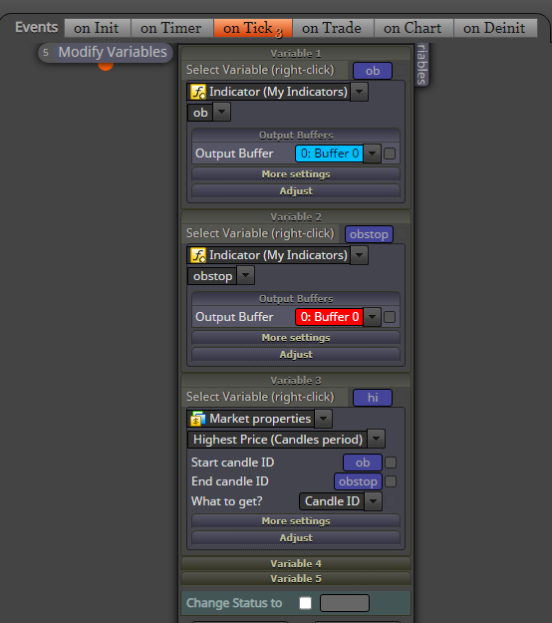This screenshot has height=623, width=552.
Task: Open the Variables side tab
Action: pos(421,65)
